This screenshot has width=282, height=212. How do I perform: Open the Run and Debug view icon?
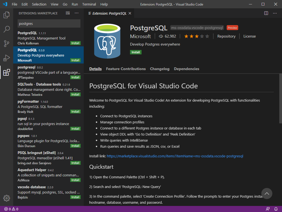coord(7,58)
